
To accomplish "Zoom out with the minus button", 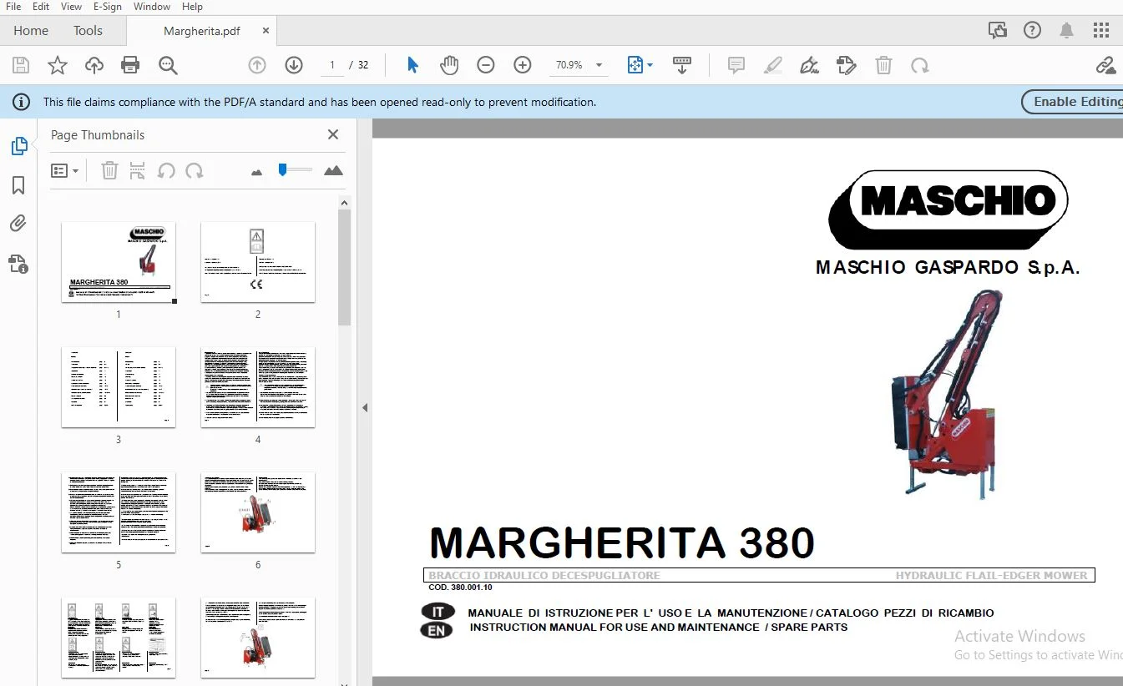I will tap(486, 65).
